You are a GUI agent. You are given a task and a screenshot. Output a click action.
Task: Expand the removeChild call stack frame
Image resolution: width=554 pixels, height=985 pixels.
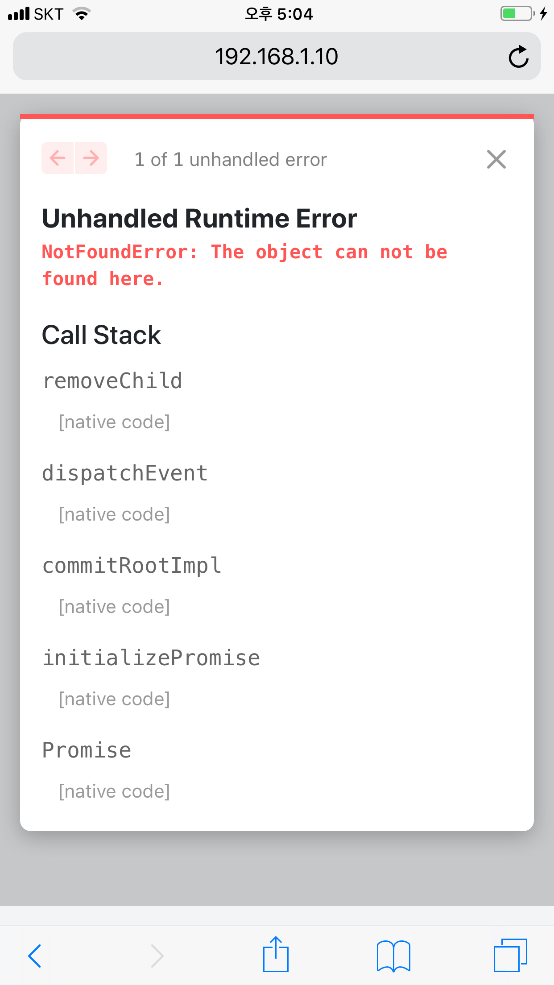(x=112, y=380)
